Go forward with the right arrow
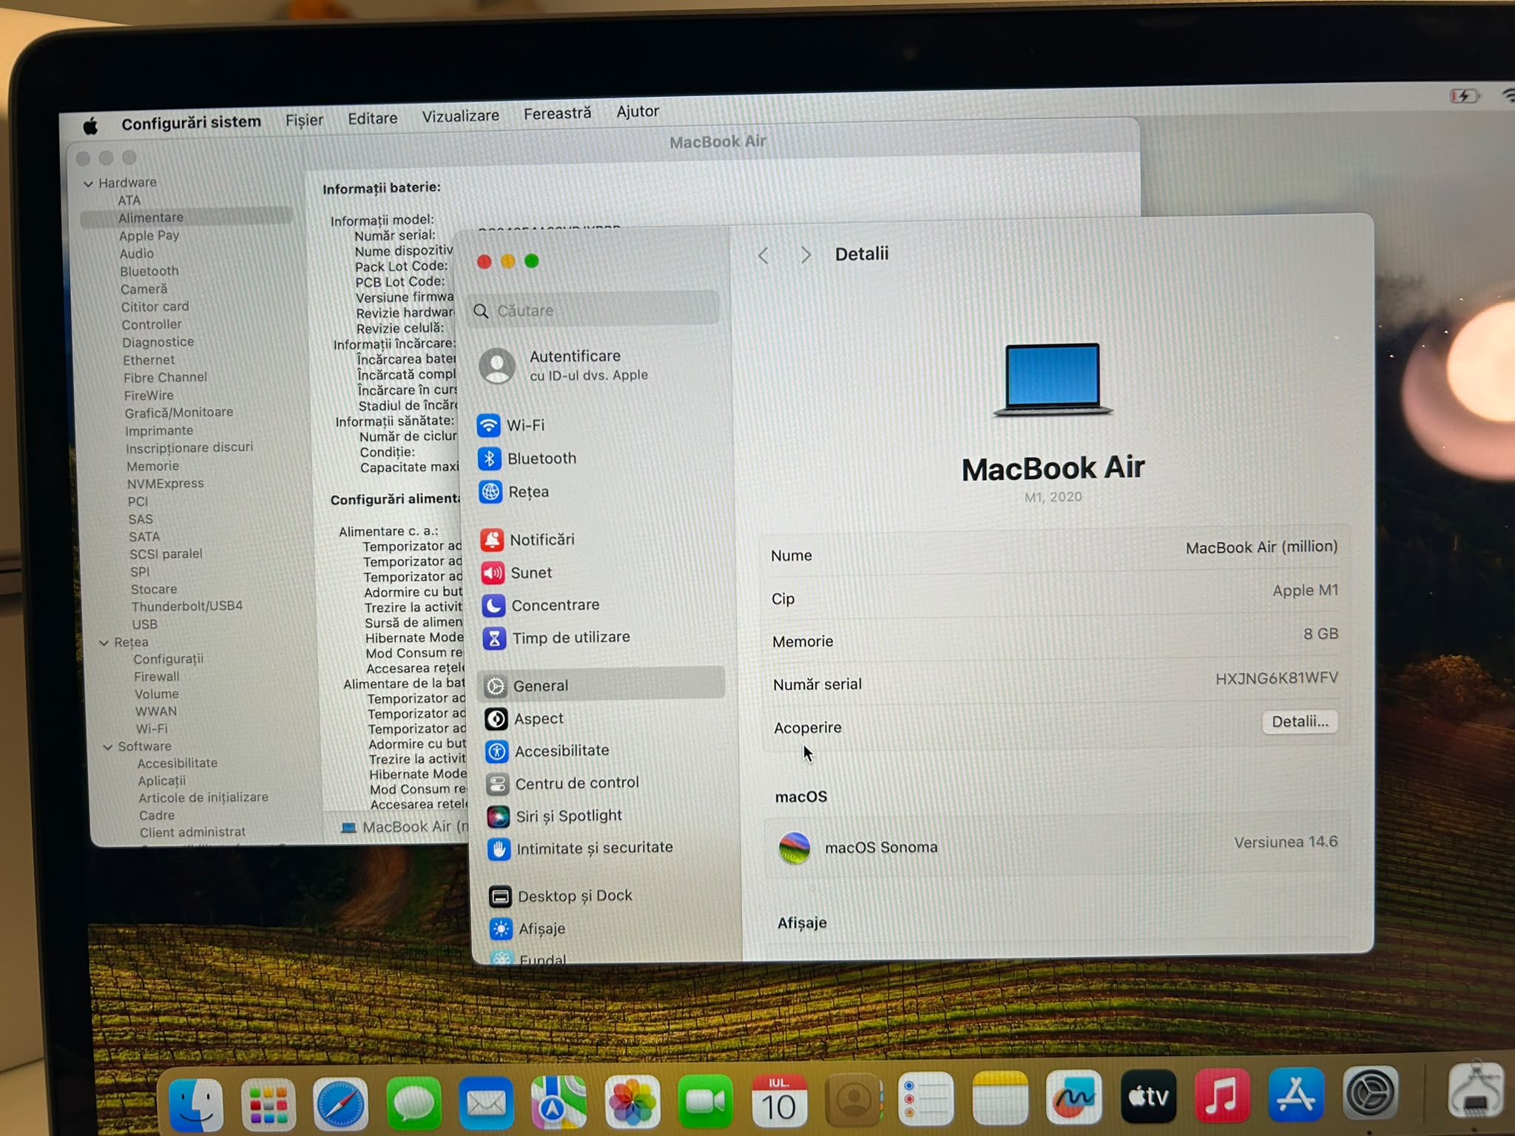Image resolution: width=1515 pixels, height=1136 pixels. [x=806, y=255]
